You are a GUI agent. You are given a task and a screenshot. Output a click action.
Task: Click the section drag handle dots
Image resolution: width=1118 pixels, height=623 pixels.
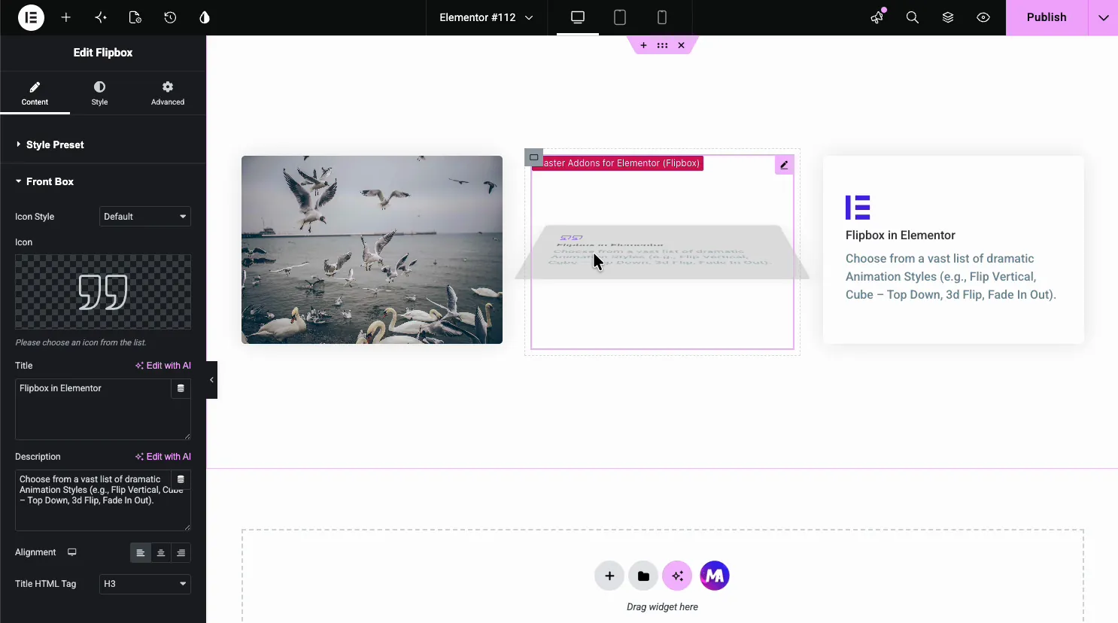[662, 45]
